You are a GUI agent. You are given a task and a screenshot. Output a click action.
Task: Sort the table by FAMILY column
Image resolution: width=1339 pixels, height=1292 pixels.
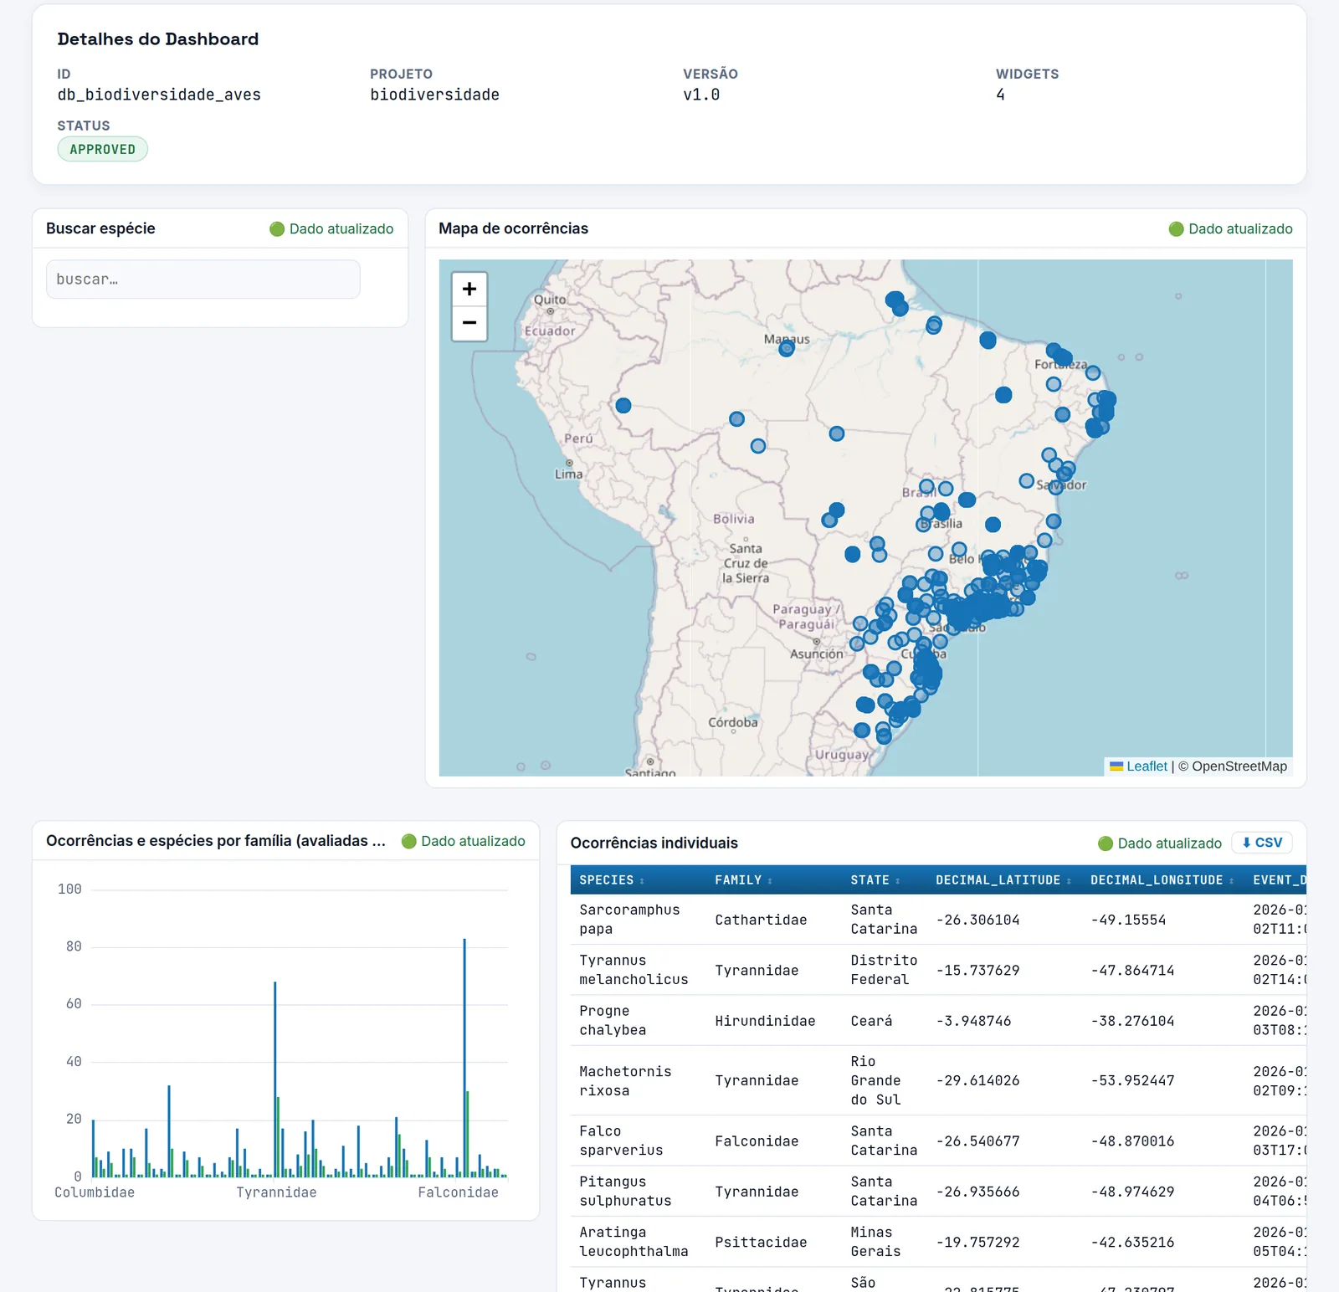point(743,880)
